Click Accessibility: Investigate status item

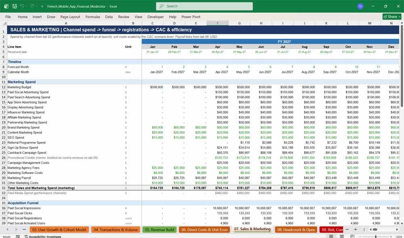pyautogui.click(x=43, y=236)
